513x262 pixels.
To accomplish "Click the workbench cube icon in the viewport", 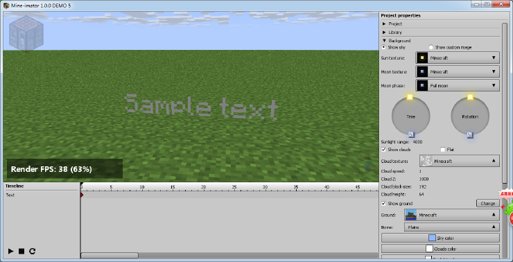I will point(26,34).
